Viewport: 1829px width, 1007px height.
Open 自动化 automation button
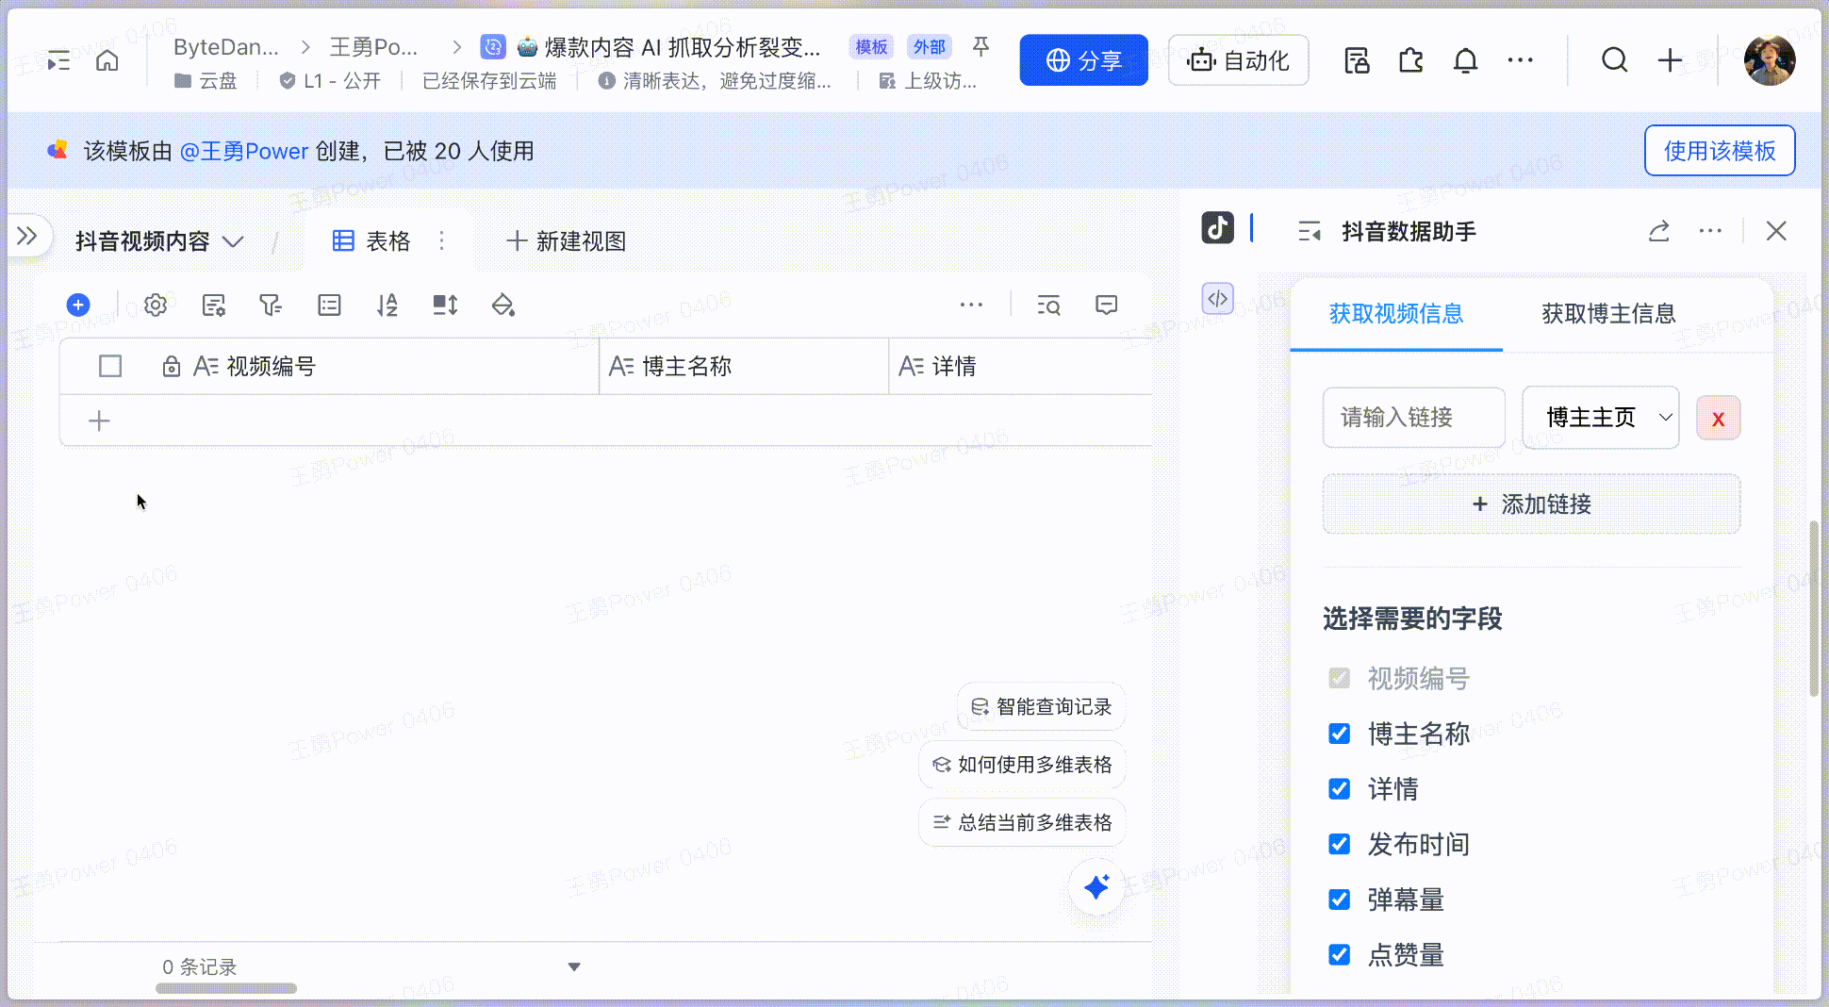click(1238, 60)
